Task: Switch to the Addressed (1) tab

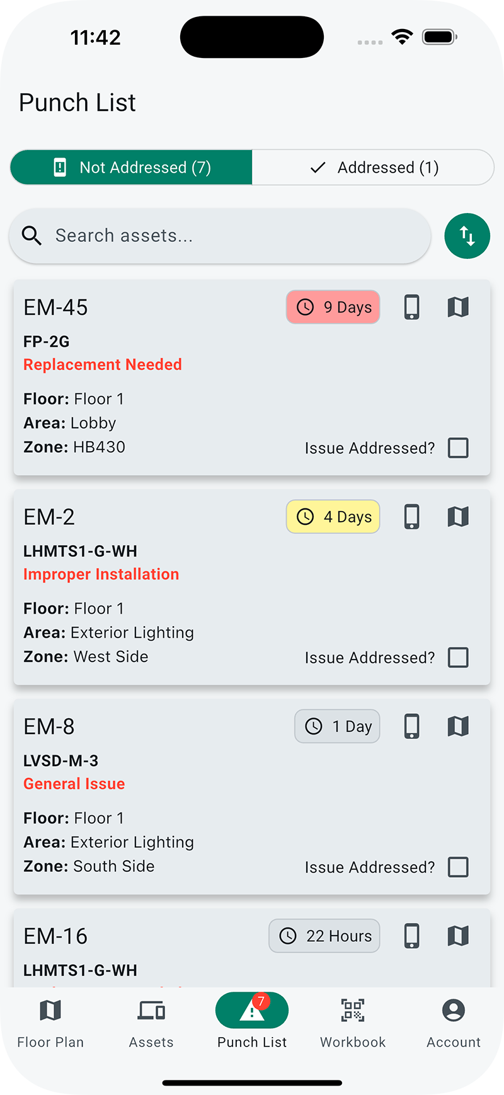Action: tap(373, 167)
